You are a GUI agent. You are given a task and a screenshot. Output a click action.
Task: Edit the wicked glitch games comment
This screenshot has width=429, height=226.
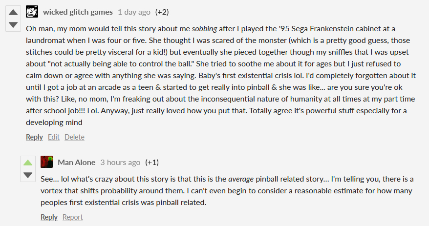tap(54, 137)
